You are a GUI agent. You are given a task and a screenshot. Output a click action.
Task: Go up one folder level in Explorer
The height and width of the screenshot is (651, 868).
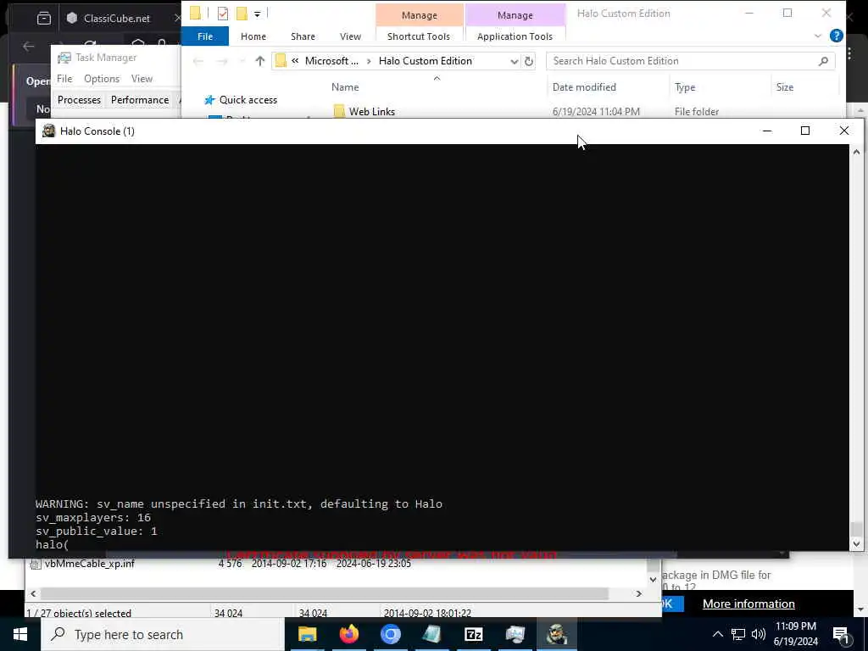[x=259, y=61]
